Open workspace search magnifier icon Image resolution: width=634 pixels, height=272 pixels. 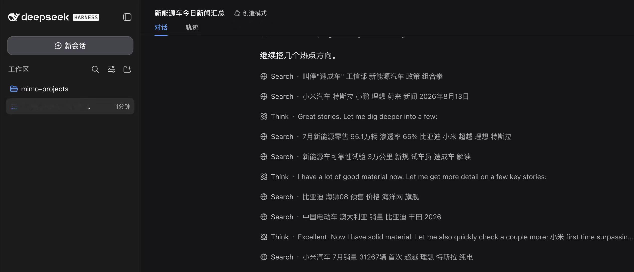pos(95,69)
